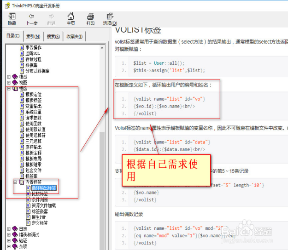Click the open book icon beside 内置标签
The height and width of the screenshot is (250, 288).
[x=22, y=182]
